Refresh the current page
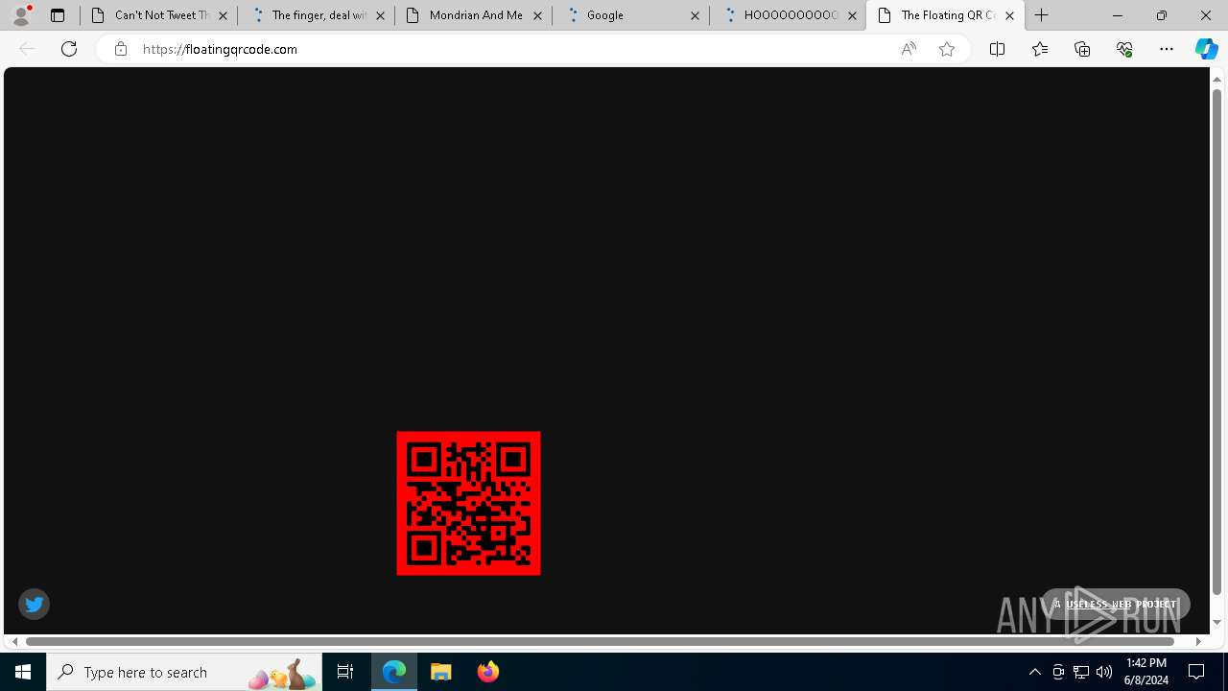 coord(69,49)
